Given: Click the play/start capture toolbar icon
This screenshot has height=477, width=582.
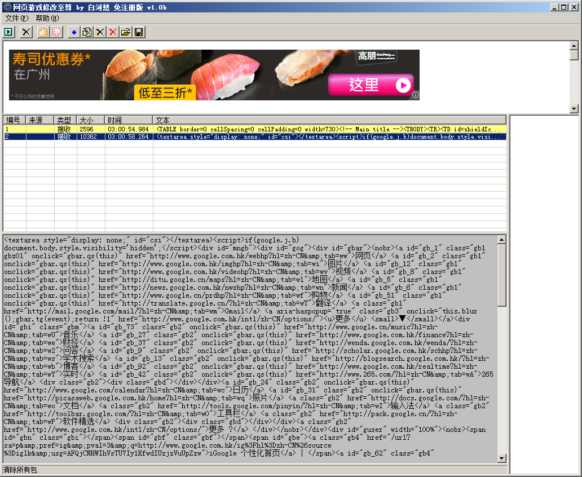Looking at the screenshot, I should coord(8,32).
